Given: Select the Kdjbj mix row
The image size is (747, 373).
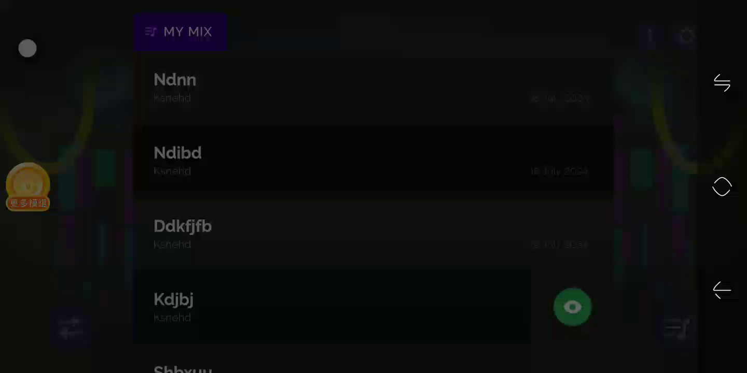Looking at the screenshot, I should coord(332,307).
